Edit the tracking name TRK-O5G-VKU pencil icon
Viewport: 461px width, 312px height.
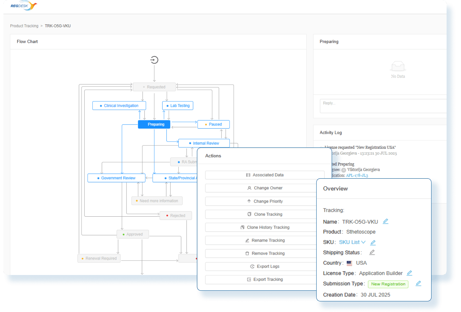386,221
